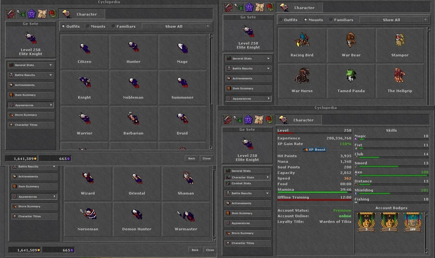This screenshot has height=258, width=435.
Task: Open the Bestiary skull icon in the Outfits window
Action: tap(21, 14)
